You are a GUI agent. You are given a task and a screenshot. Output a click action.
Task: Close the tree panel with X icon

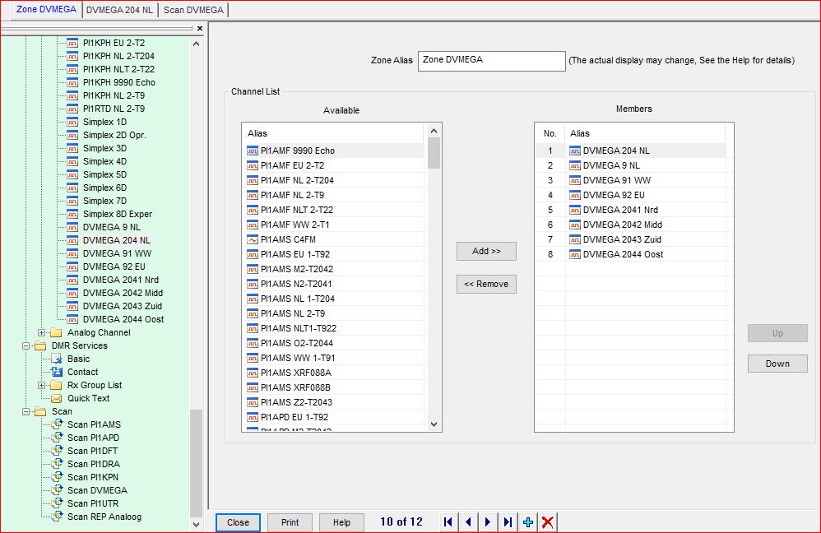199,28
